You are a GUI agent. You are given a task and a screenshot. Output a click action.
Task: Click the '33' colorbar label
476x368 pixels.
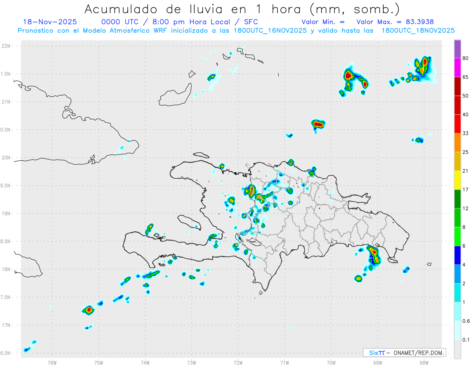point(466,133)
